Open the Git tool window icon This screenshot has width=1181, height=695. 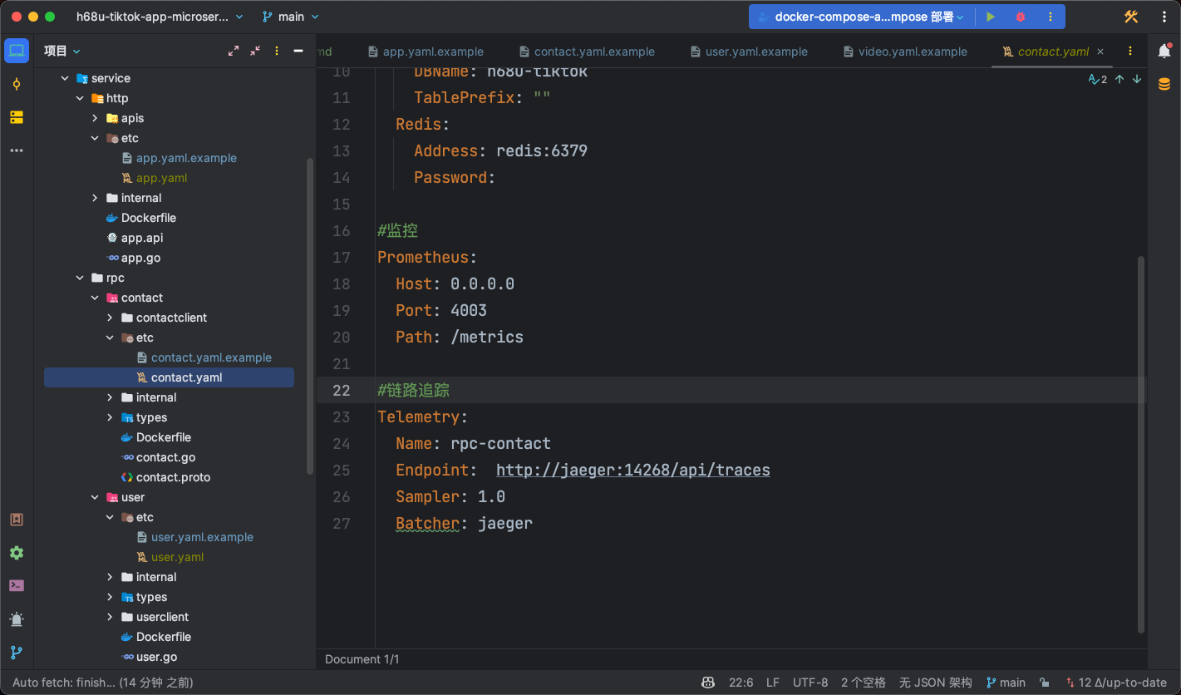point(16,653)
